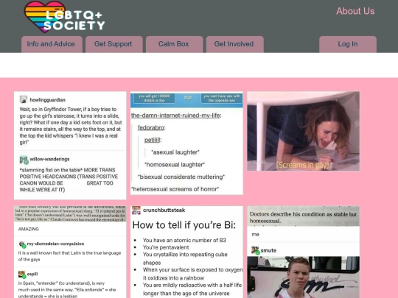Image resolution: width=398 pixels, height=298 pixels.
Task: Click the '100000 dollars a day' box
Action: tap(154, 98)
